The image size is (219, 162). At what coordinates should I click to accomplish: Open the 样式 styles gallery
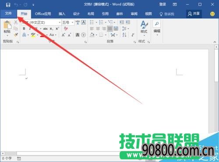[144, 28]
